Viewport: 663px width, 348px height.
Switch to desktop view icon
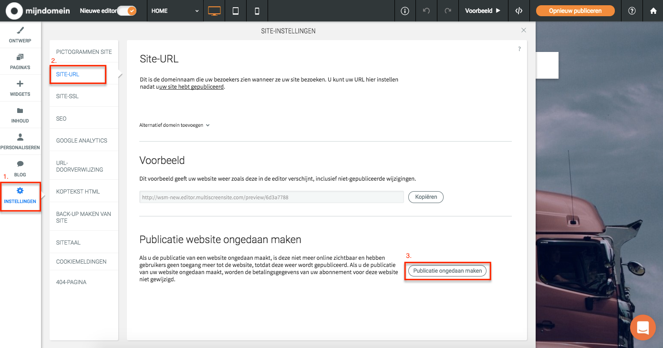pyautogui.click(x=215, y=10)
